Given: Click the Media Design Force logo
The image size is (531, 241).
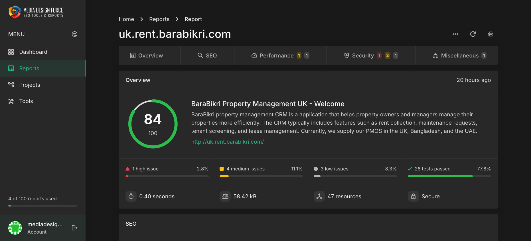Looking at the screenshot, I should pyautogui.click(x=36, y=12).
